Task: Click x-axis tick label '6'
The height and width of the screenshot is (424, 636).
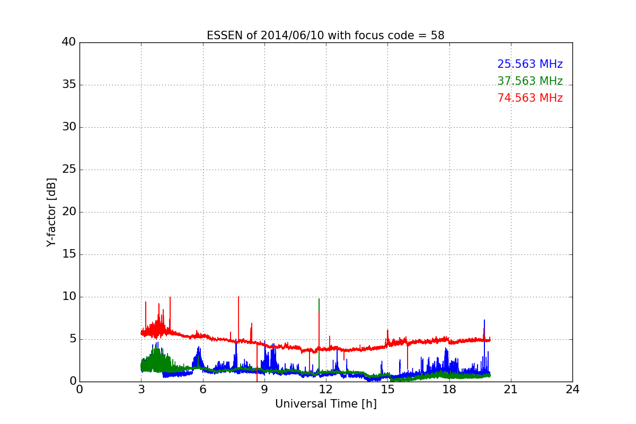Action: pyautogui.click(x=202, y=390)
